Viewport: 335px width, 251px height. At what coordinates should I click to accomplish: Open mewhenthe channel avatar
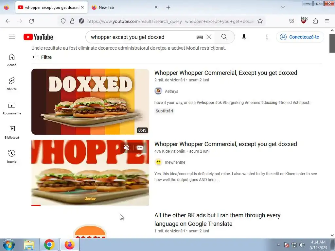158,162
